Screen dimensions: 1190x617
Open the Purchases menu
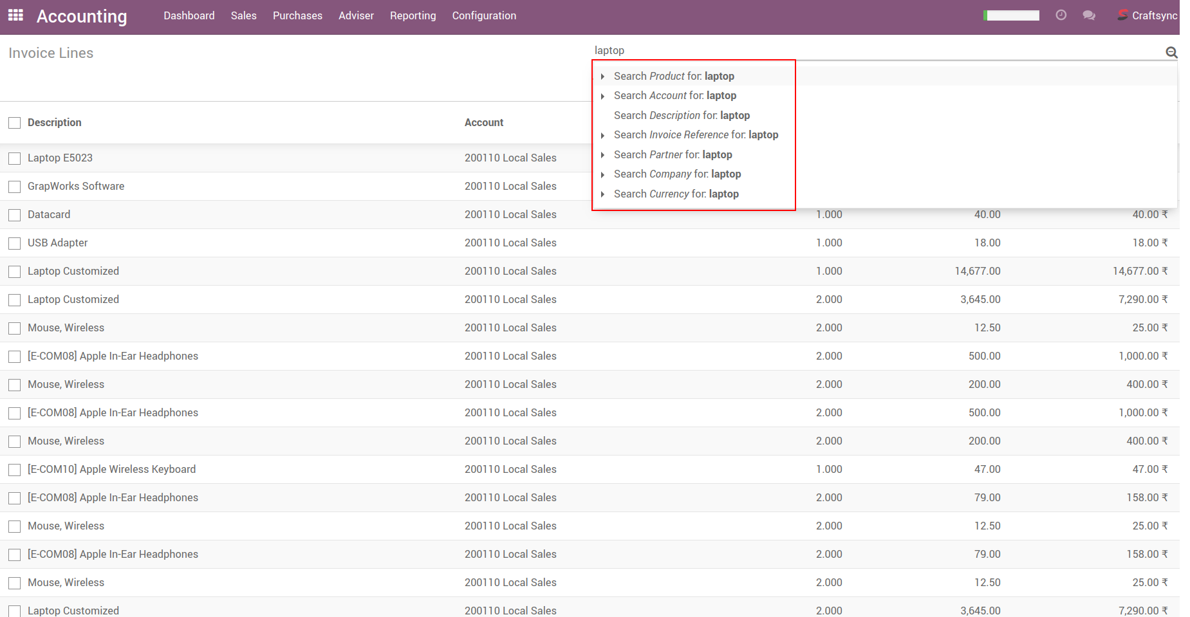[297, 15]
